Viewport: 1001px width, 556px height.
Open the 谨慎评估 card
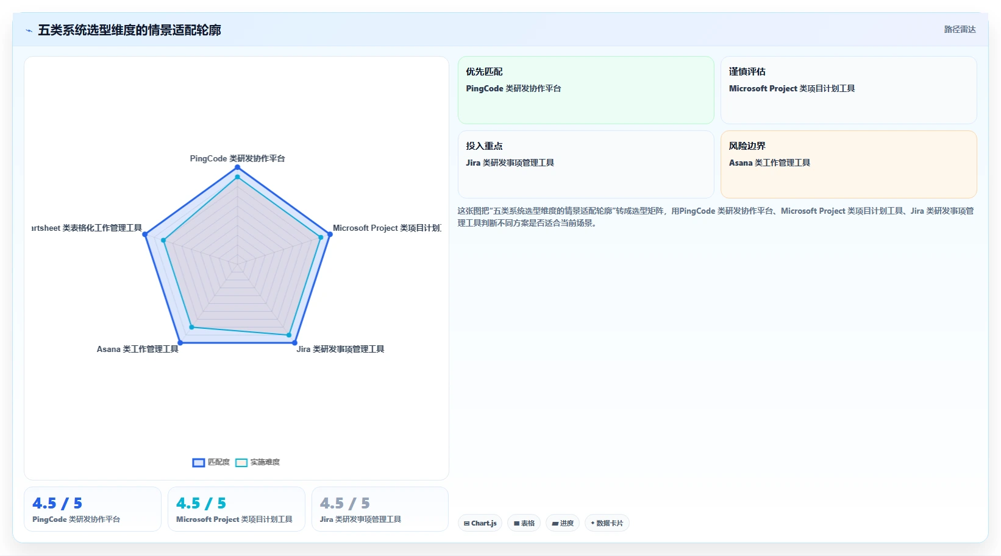(849, 90)
